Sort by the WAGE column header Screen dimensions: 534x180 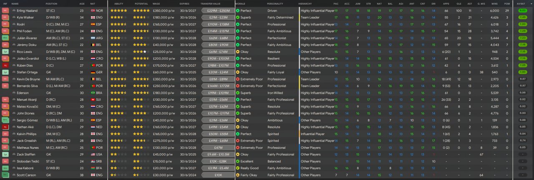pos(157,3)
